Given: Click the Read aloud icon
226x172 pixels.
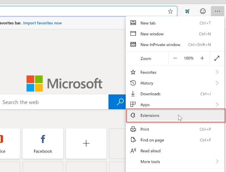Looking at the screenshot, I should [133, 151].
